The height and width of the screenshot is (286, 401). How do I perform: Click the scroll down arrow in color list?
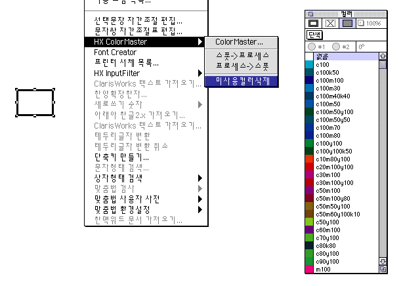tap(383, 261)
